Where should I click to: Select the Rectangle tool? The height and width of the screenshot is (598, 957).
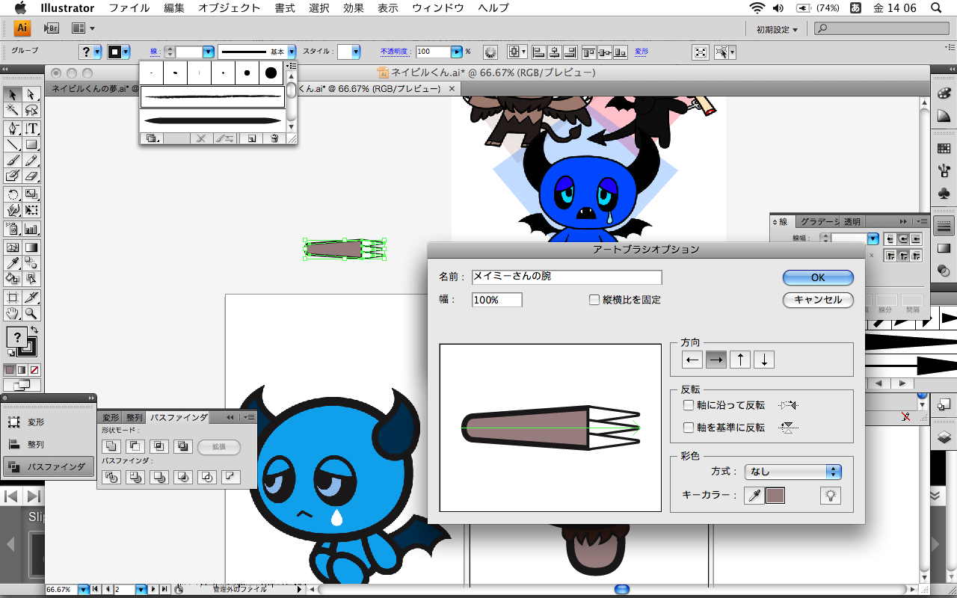[31, 144]
